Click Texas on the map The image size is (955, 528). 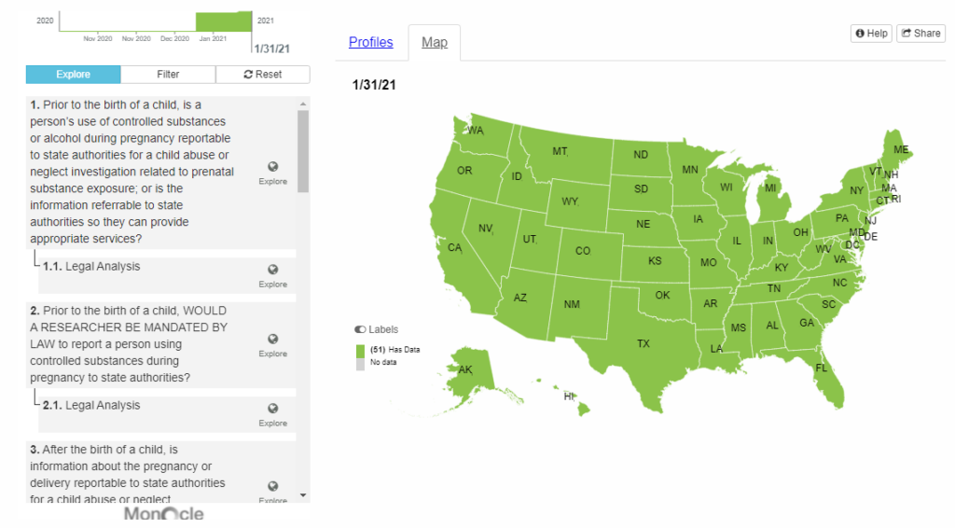(x=644, y=344)
